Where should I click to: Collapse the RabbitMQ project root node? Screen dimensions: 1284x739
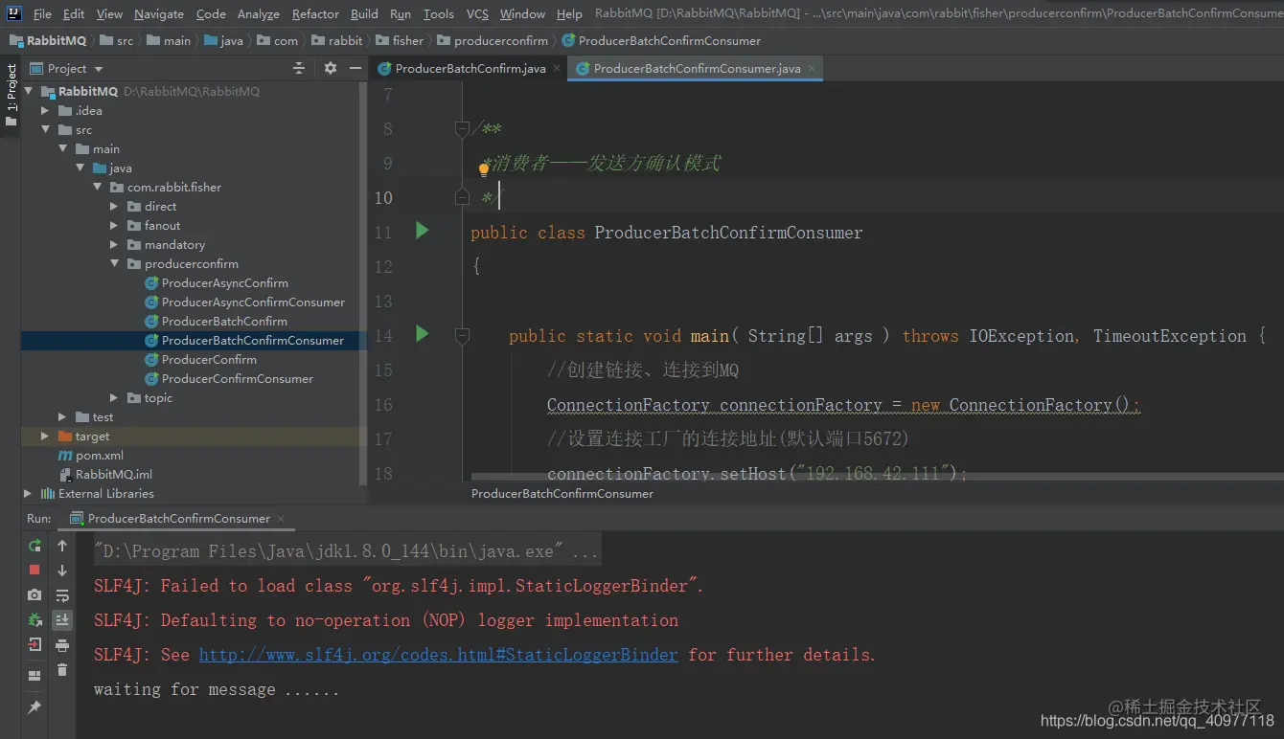click(29, 92)
